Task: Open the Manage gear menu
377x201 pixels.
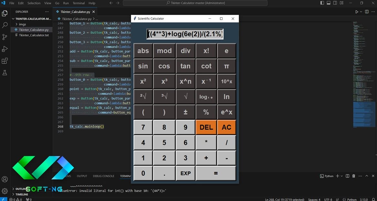Action: pyautogui.click(x=5, y=191)
